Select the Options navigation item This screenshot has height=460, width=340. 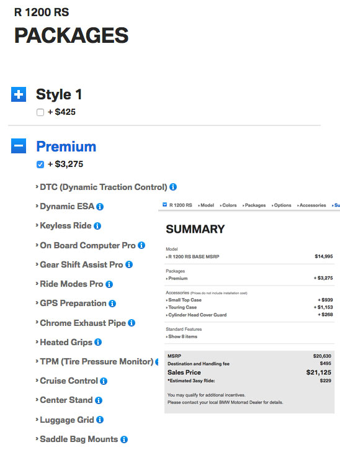(x=282, y=205)
